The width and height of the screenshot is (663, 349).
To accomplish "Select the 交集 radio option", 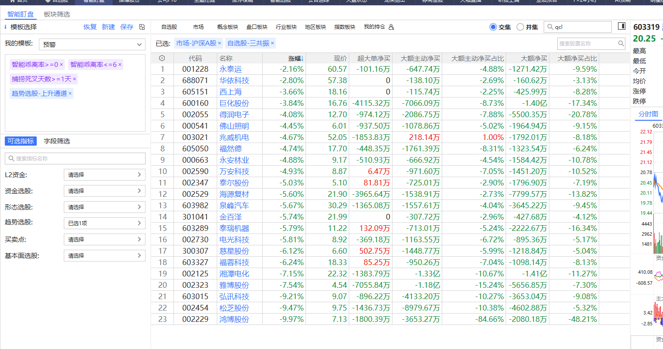I will pos(493,27).
